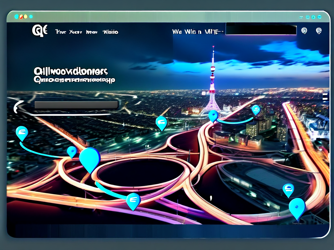Viewport: 334px width, 250px height.
Task: Click the "We Wlien" header link
Action: pyautogui.click(x=187, y=32)
